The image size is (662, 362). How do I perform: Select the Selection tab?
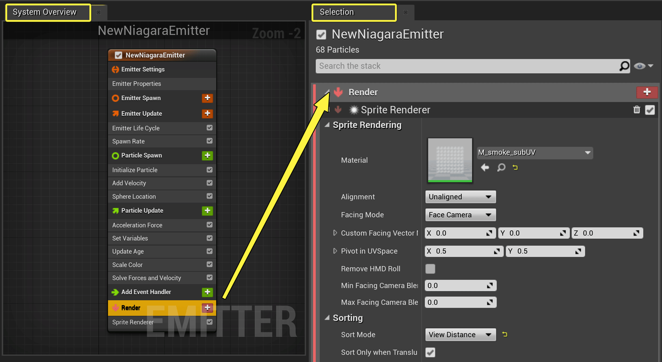coord(354,12)
